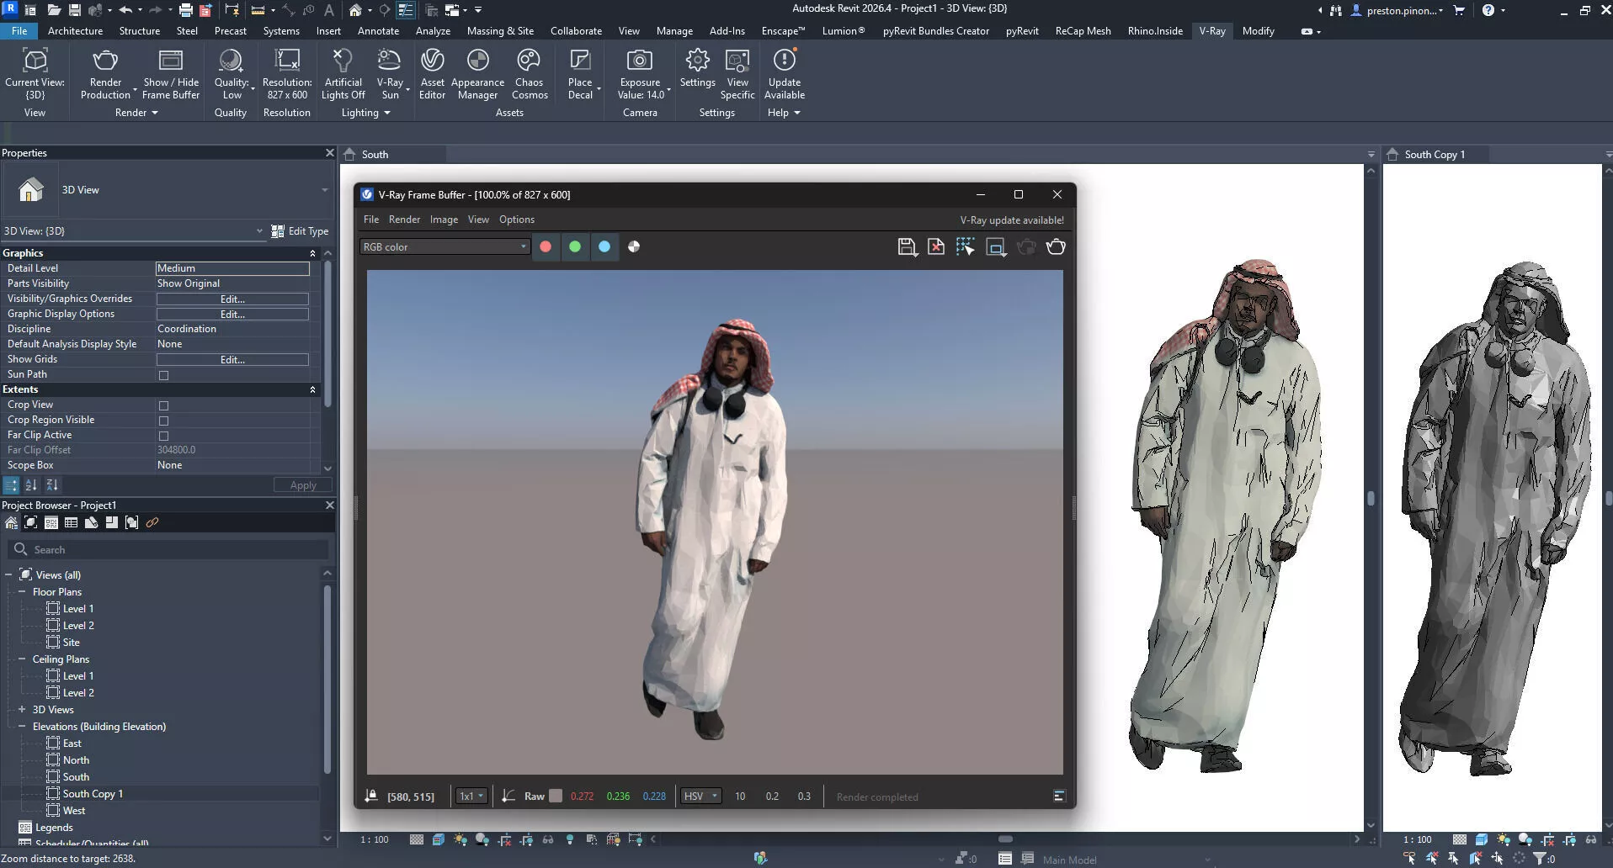
Task: Enable the Crop View checkbox
Action: point(163,406)
